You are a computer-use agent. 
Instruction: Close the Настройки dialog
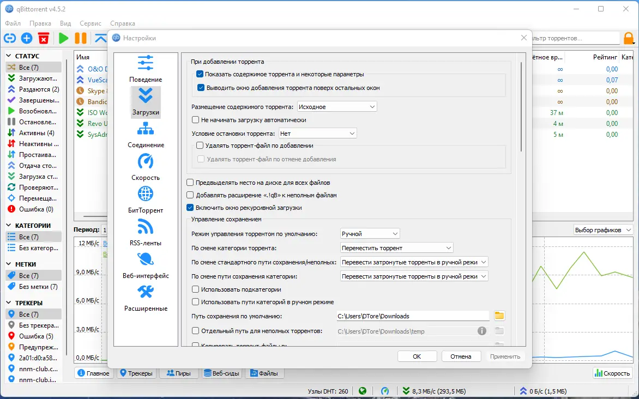(523, 38)
